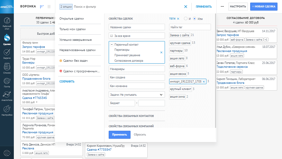Open the "Задачи: Не учитывать" dropdown
Viewport: 282px width, 159px height.
(137, 94)
